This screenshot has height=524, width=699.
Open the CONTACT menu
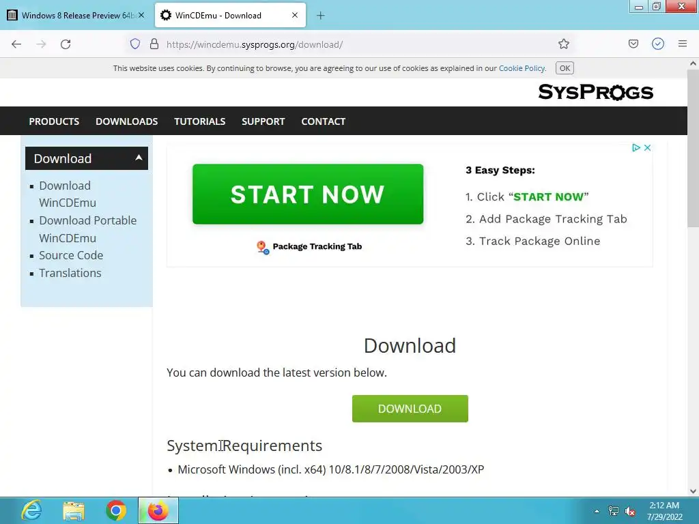pos(323,121)
